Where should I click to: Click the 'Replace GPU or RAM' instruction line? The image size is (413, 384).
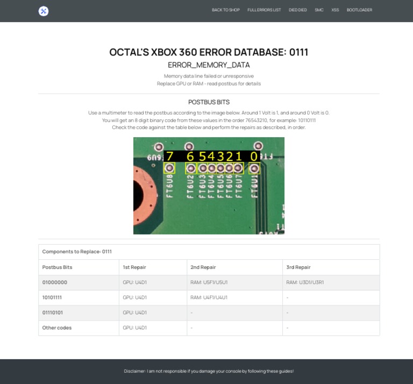(x=209, y=84)
